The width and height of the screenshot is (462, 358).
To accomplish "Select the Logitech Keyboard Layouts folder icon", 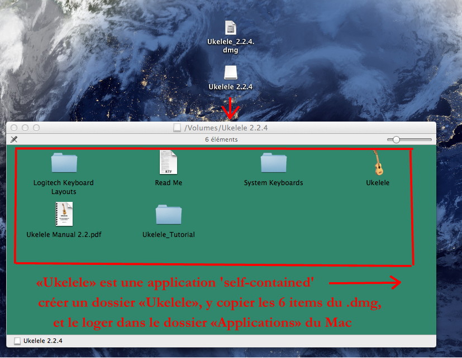I will [64, 162].
